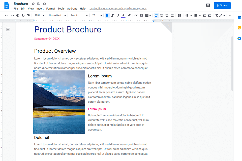The height and width of the screenshot is (161, 242).
Task: Toggle bold formatting
Action: tap(107, 15)
